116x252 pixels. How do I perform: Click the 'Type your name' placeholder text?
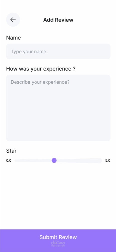[x=28, y=52]
